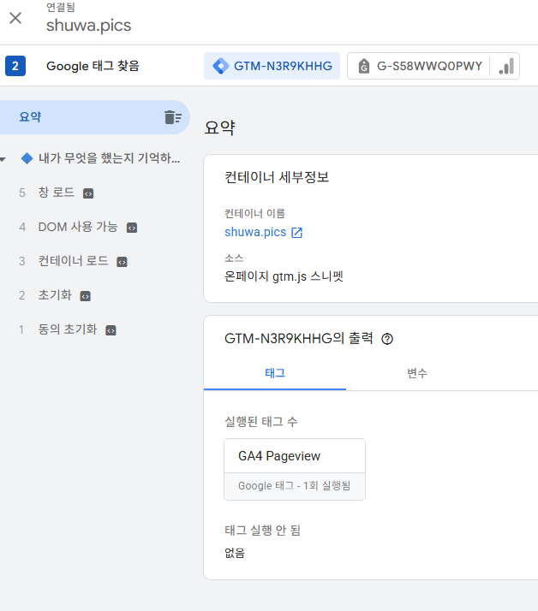Image resolution: width=538 pixels, height=611 pixels.
Task: Select the 내가 무엇을 했는지 기억하... page entry
Action: [110, 158]
